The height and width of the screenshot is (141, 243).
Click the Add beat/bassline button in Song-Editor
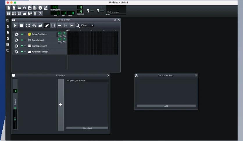(28, 26)
